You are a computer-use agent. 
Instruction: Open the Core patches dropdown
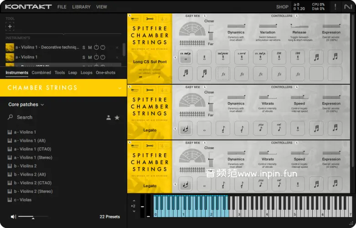click(26, 104)
